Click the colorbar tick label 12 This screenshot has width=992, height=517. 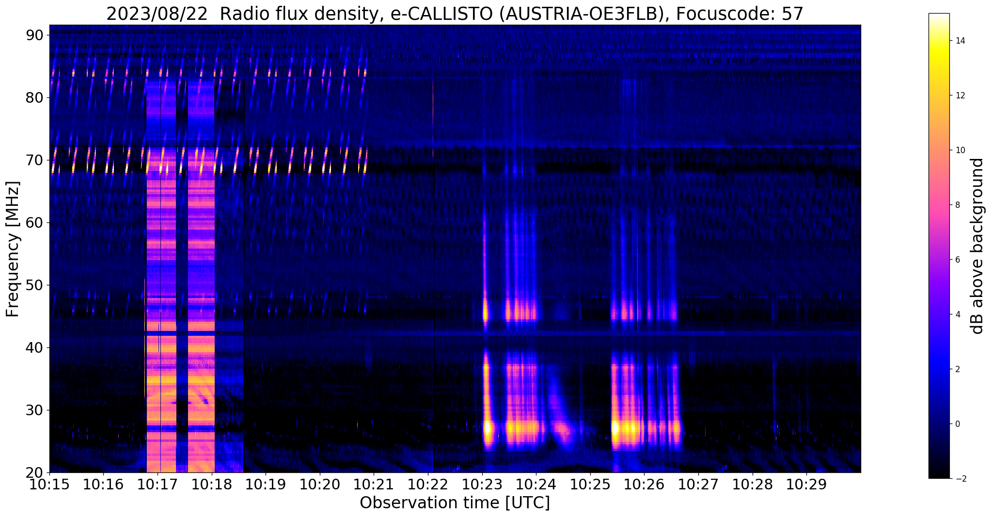pyautogui.click(x=959, y=95)
